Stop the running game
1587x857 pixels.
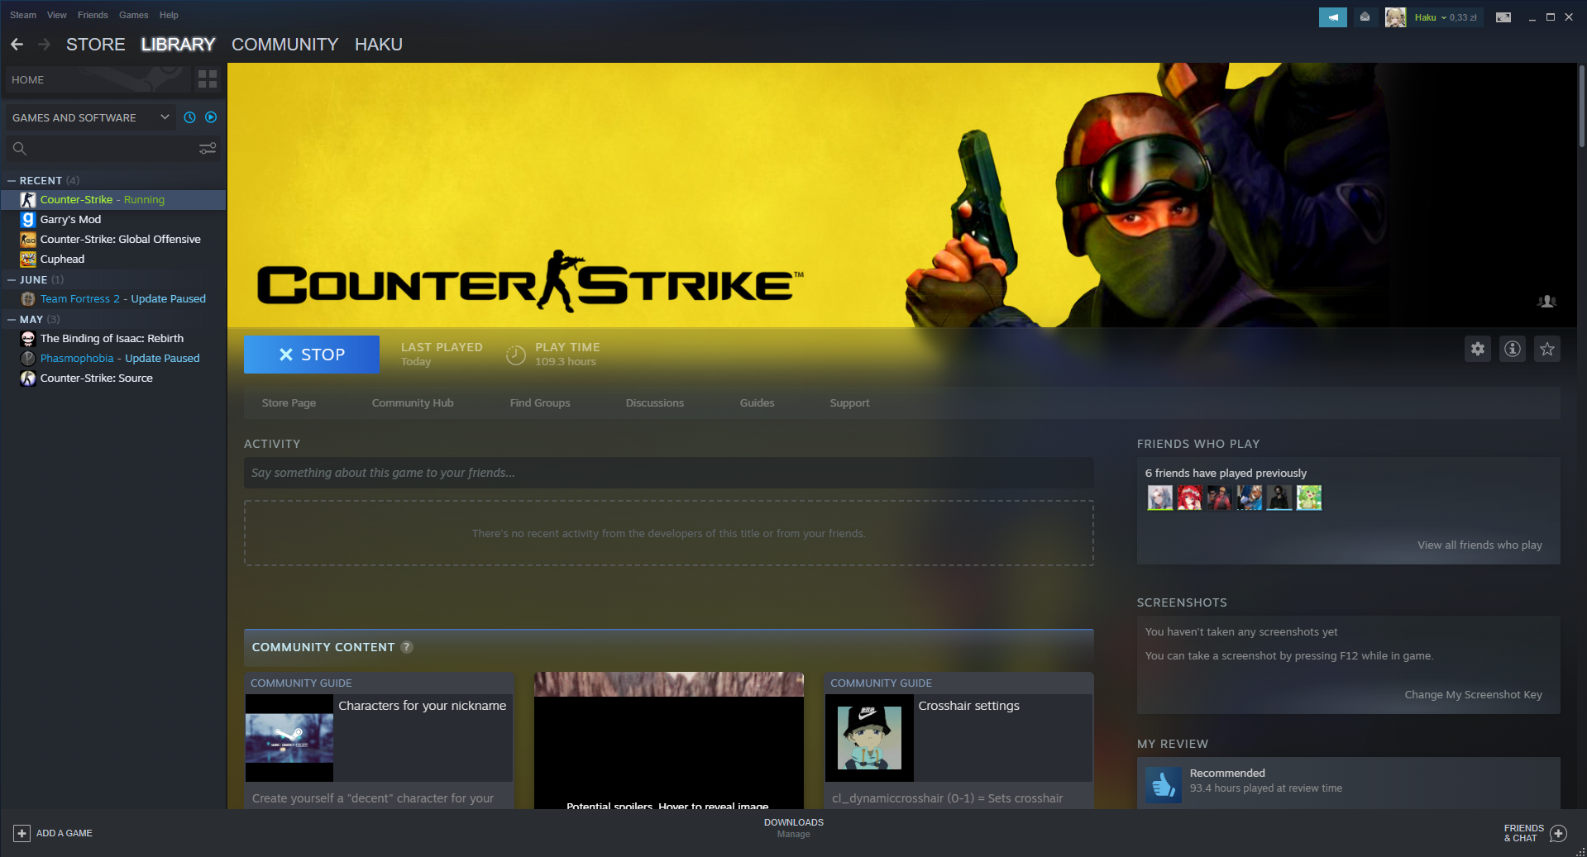[x=312, y=355]
